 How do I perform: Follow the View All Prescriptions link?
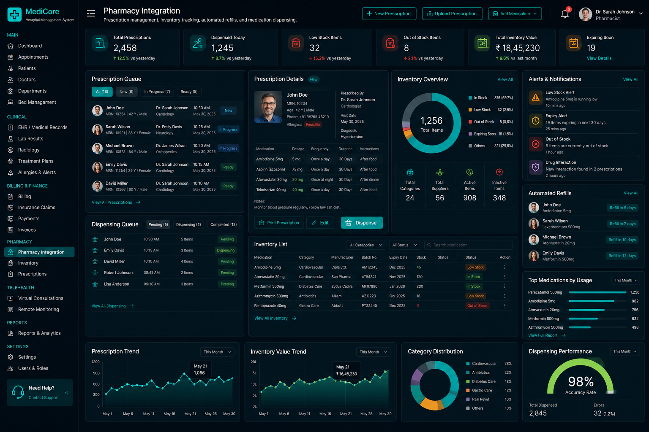pos(116,202)
